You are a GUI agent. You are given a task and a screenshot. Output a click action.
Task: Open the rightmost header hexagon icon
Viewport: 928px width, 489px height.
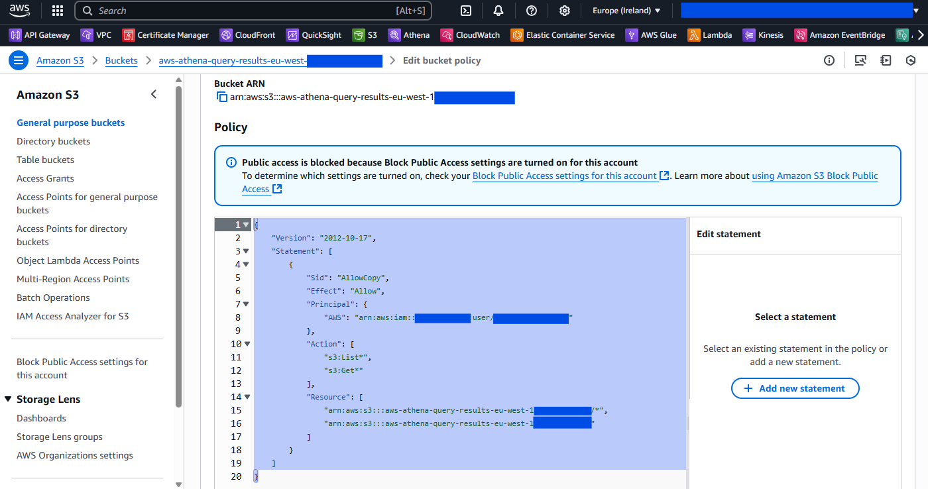911,60
